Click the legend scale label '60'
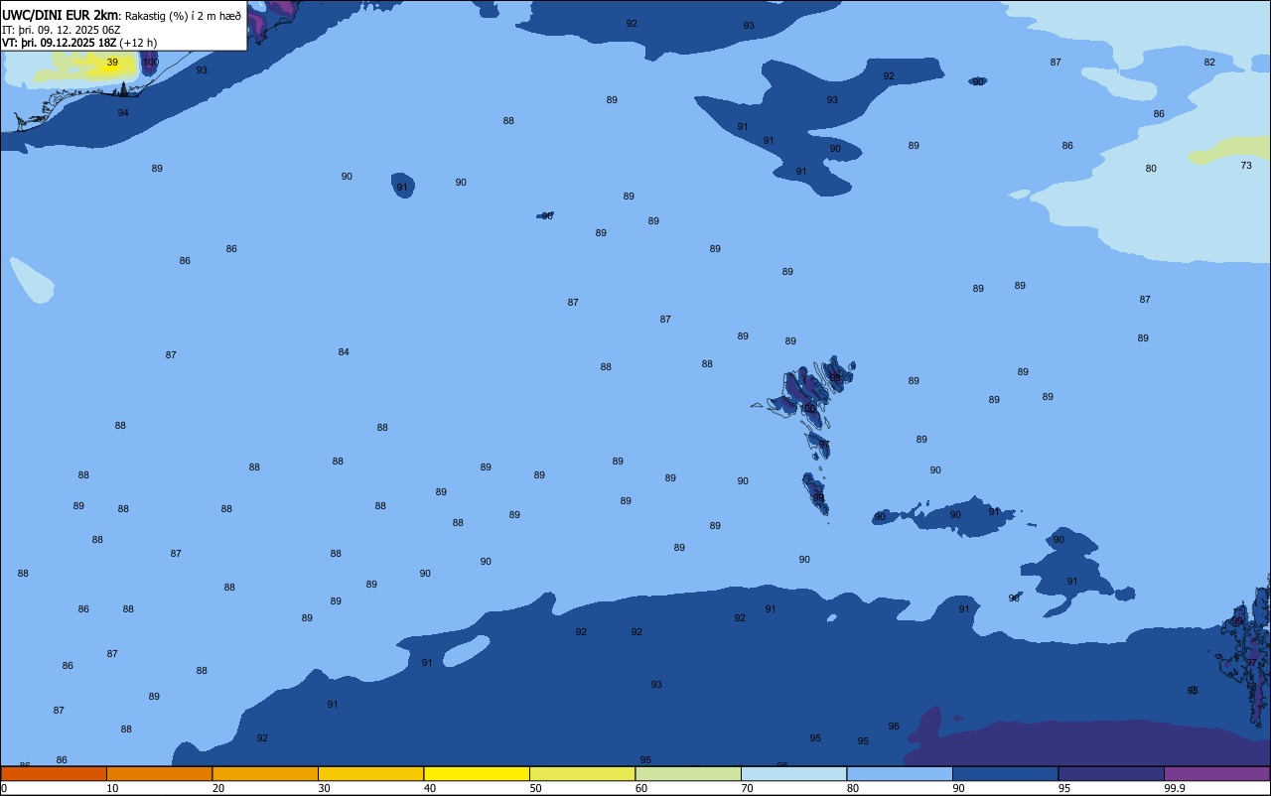The height and width of the screenshot is (796, 1271). 641,788
